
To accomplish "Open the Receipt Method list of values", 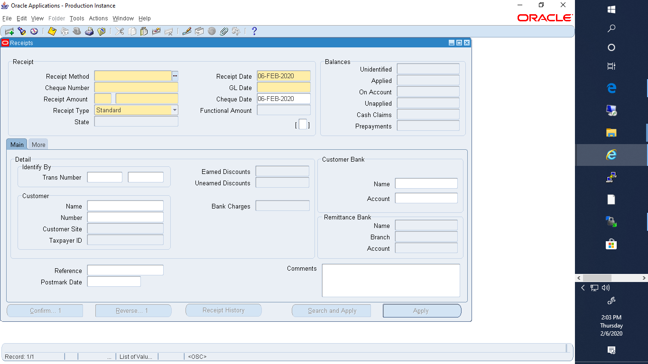I will point(175,75).
